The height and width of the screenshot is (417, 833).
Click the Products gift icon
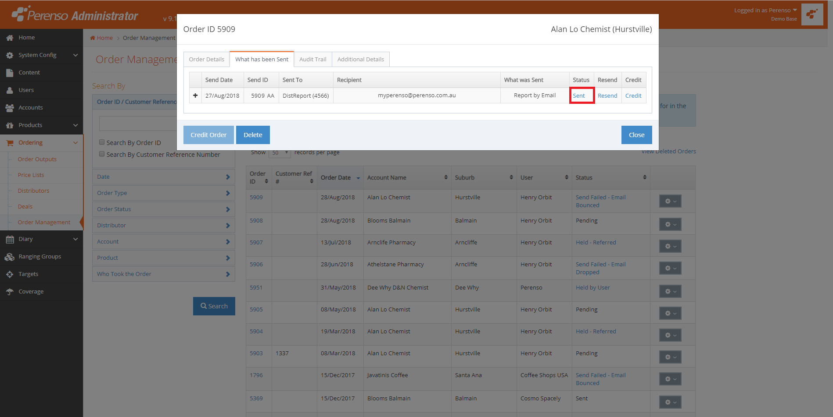[10, 125]
